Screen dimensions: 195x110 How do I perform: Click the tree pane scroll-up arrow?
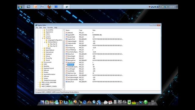[63, 30]
